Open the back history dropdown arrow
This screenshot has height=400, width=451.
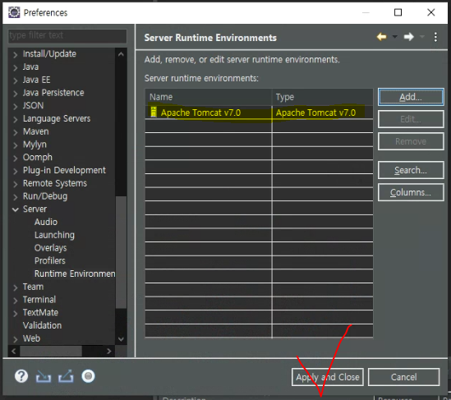point(395,37)
